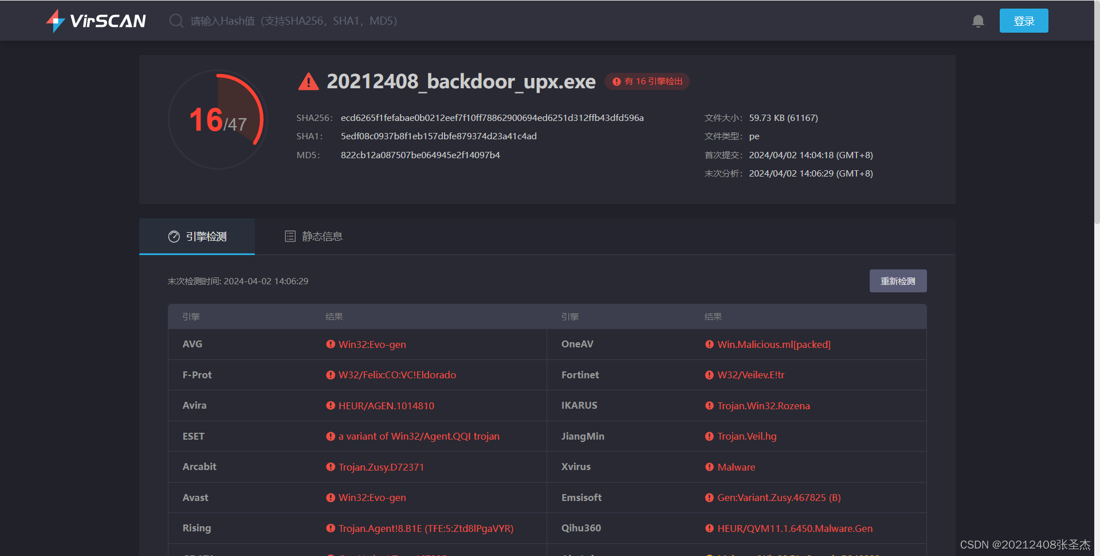
Task: Switch to the 静态信息 tab
Action: (x=313, y=236)
